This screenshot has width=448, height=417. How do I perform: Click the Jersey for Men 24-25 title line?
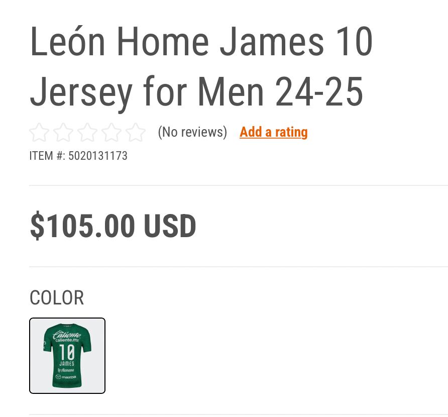196,92
